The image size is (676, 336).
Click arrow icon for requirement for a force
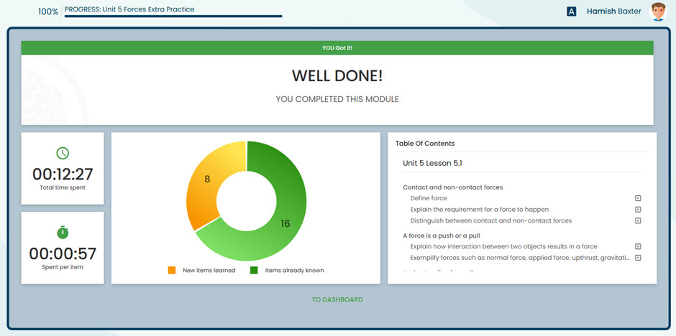click(638, 210)
